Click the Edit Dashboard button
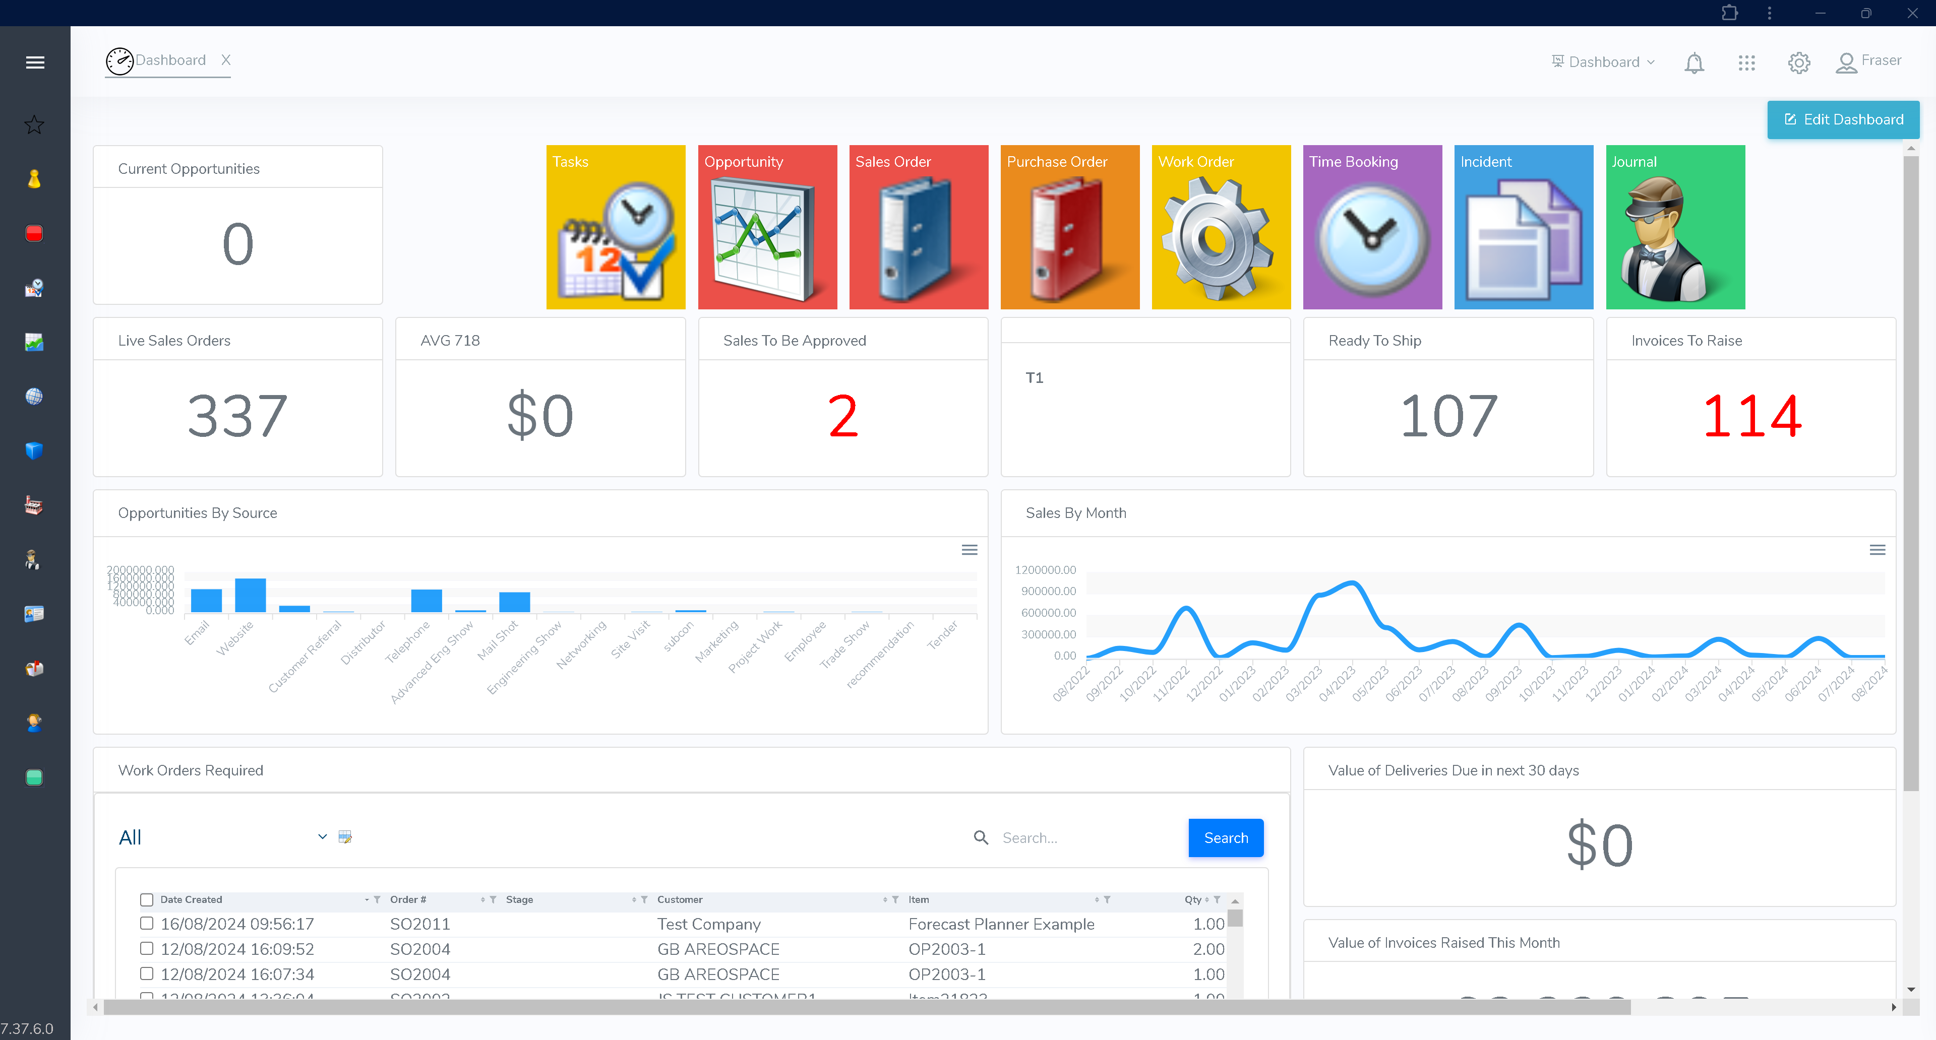The height and width of the screenshot is (1040, 1936). click(1844, 120)
